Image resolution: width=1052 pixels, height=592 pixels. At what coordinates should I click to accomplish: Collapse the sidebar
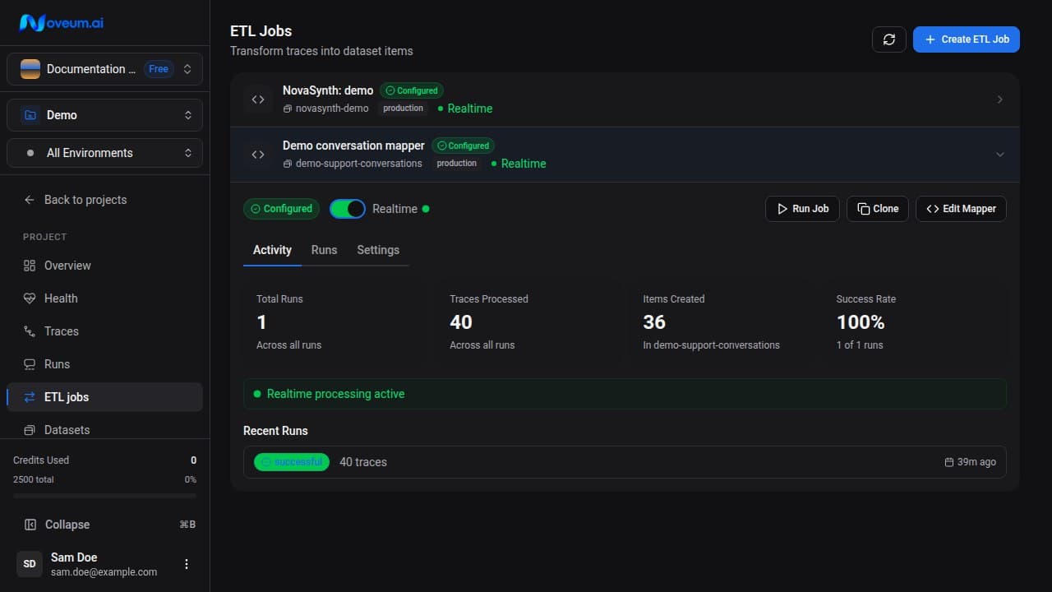104,525
